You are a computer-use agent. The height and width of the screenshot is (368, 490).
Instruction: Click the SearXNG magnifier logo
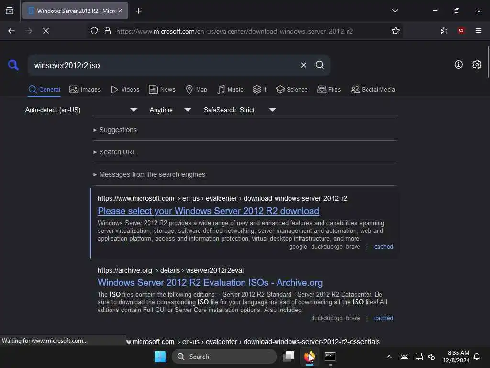13,65
